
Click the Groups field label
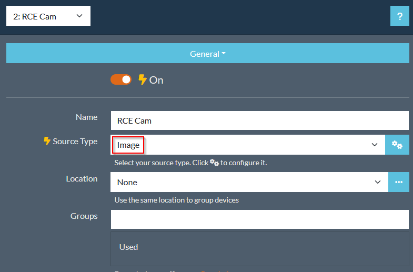(84, 216)
